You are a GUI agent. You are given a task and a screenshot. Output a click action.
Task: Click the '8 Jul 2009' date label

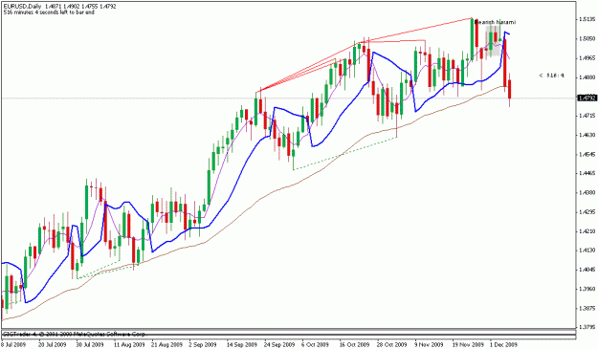pyautogui.click(x=13, y=344)
